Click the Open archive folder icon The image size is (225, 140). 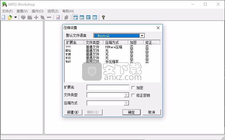(x=10, y=17)
